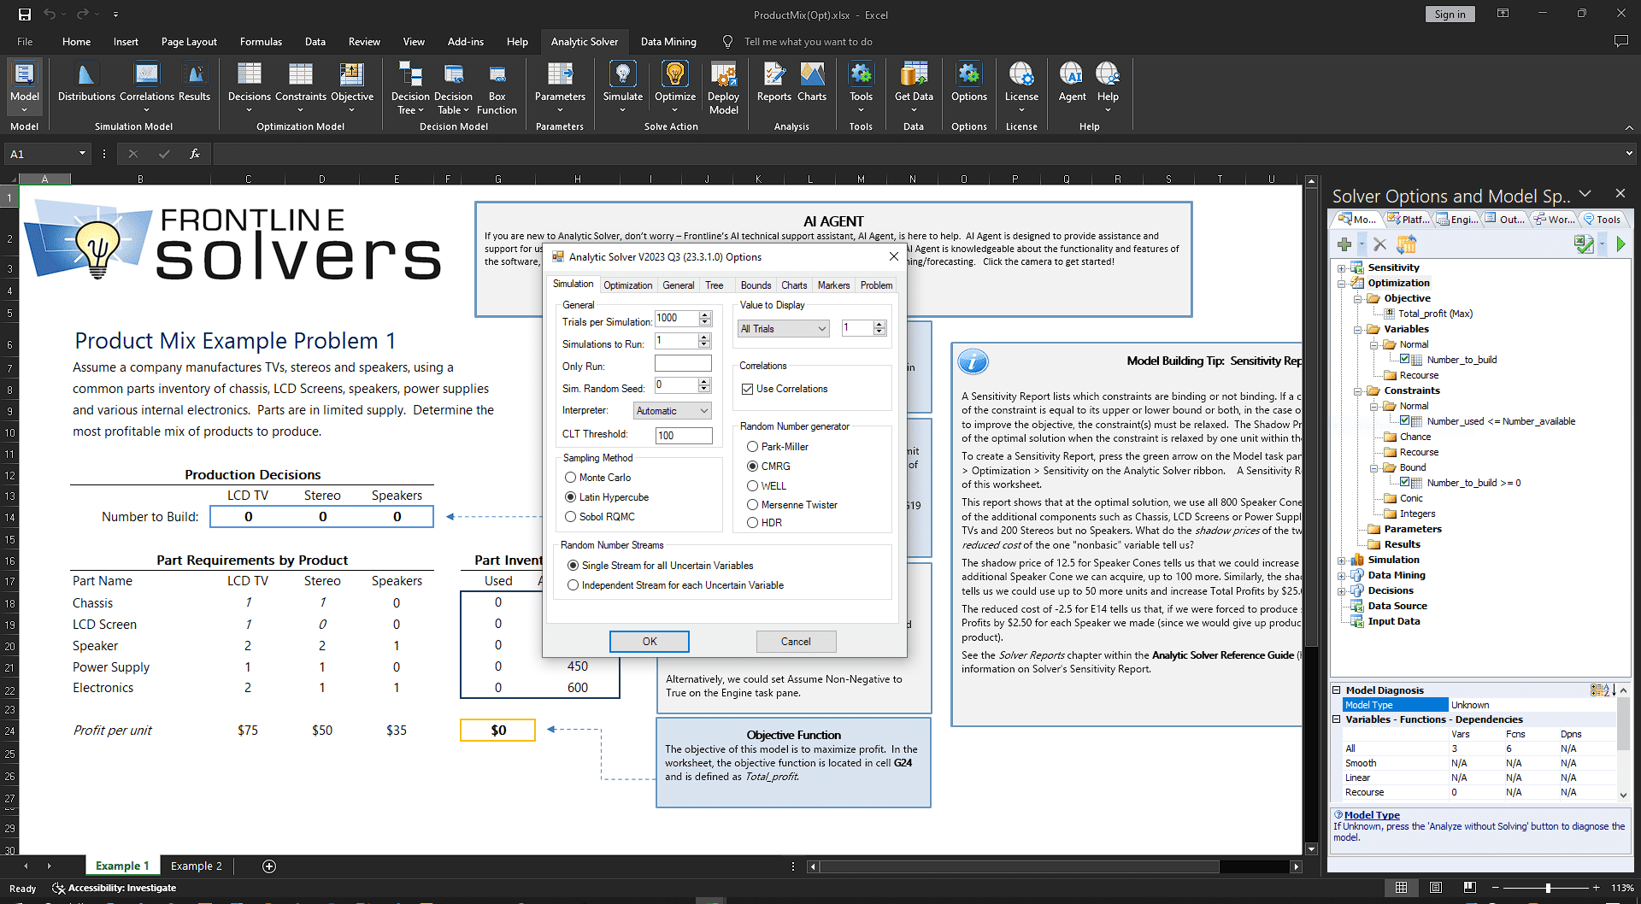The height and width of the screenshot is (904, 1641).
Task: Click the CLT Threshold input field
Action: coord(684,436)
